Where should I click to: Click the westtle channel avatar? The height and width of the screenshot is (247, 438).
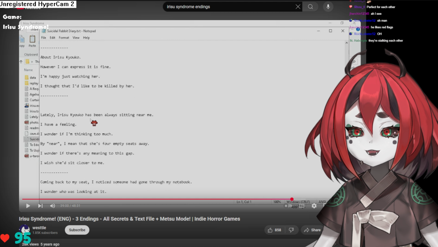click(x=24, y=230)
